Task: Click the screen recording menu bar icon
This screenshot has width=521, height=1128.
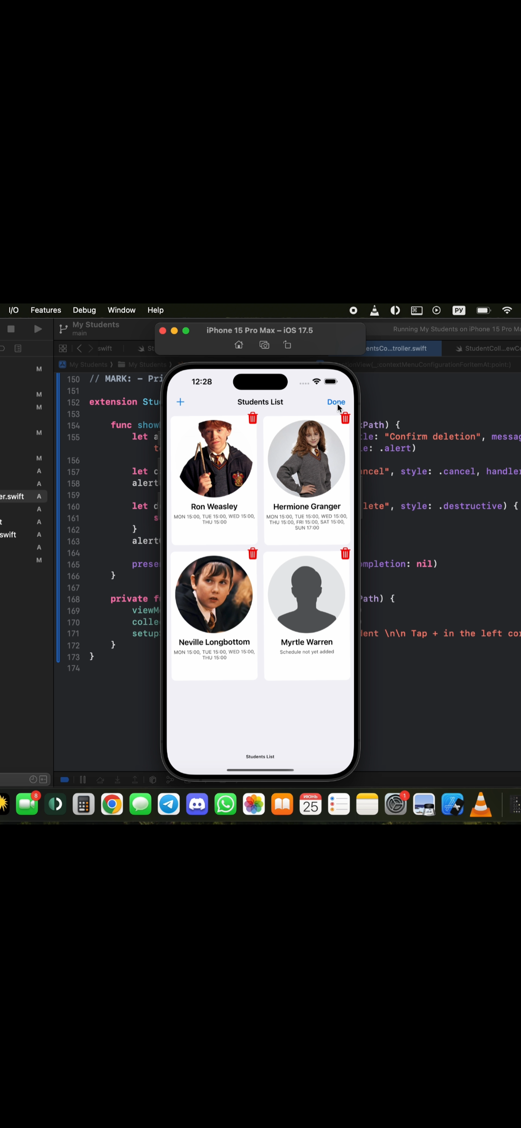Action: point(353,310)
